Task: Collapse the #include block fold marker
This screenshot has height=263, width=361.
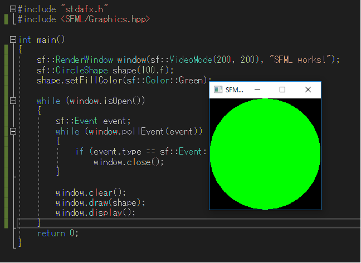Action: [x=13, y=9]
